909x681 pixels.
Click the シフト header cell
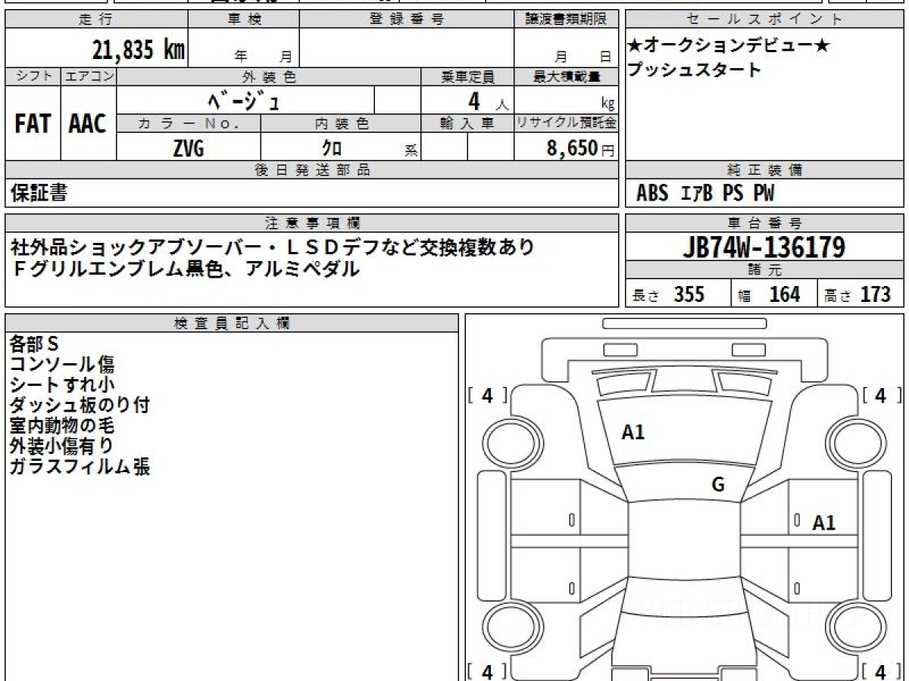[x=33, y=76]
